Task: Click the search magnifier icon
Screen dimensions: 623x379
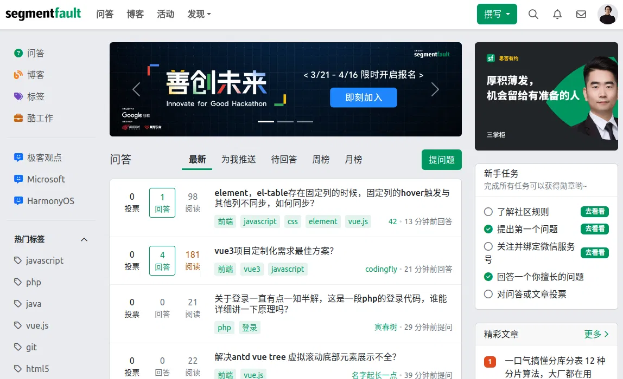Action: pyautogui.click(x=533, y=15)
